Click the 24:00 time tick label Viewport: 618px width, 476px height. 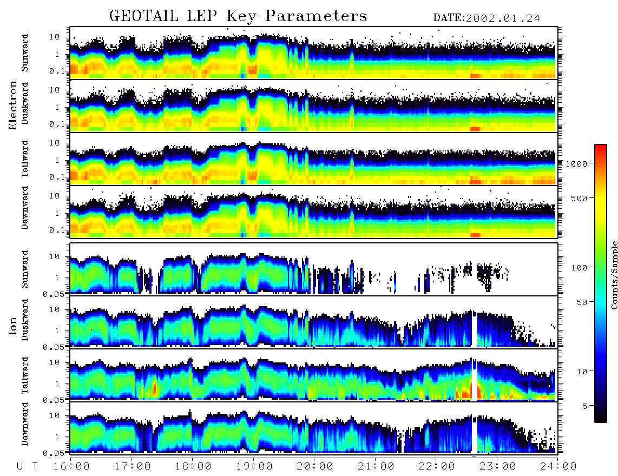pyautogui.click(x=558, y=466)
